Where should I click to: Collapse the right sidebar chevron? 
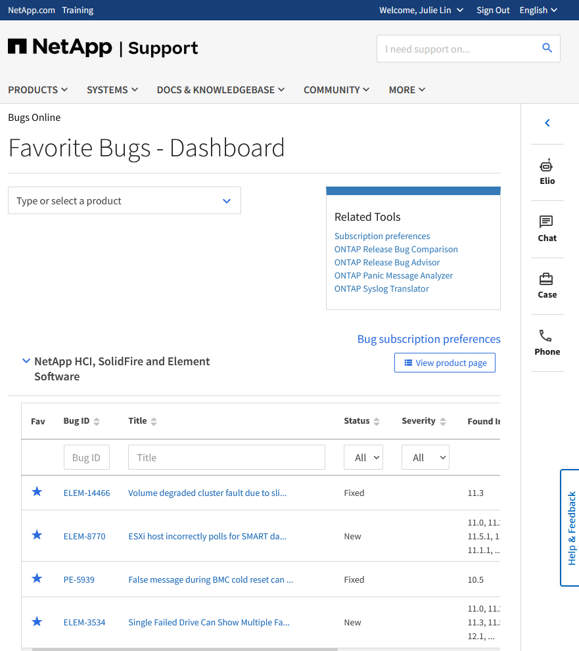[x=547, y=123]
